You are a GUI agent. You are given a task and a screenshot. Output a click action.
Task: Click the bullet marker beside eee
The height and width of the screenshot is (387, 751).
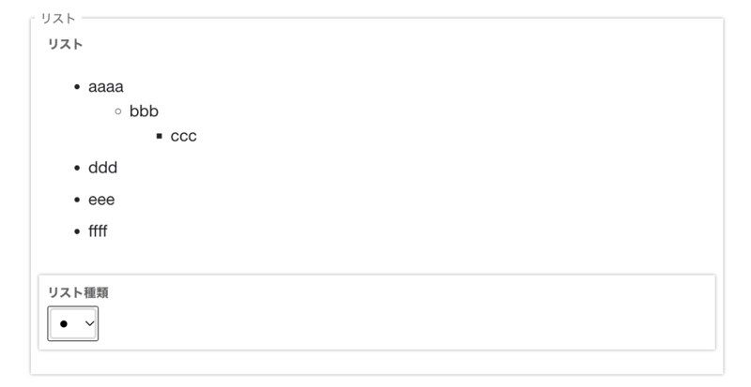pos(77,201)
